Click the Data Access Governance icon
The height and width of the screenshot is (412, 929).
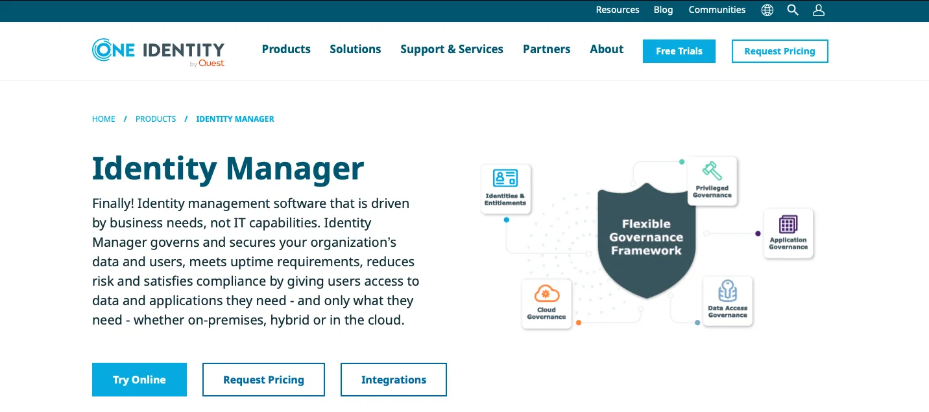click(727, 292)
